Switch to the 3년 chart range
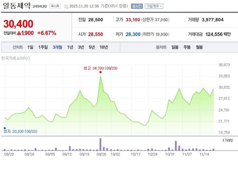238x174 pixels. tap(81, 47)
